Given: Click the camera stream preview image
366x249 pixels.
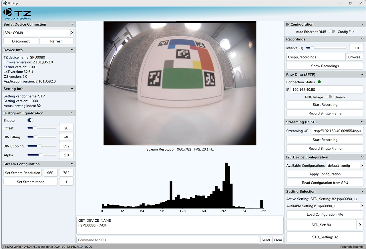Looking at the screenshot, I should click(180, 83).
